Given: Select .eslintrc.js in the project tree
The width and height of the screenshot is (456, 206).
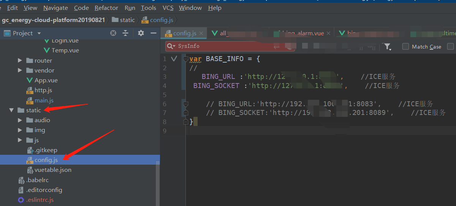Looking at the screenshot, I should point(40,200).
